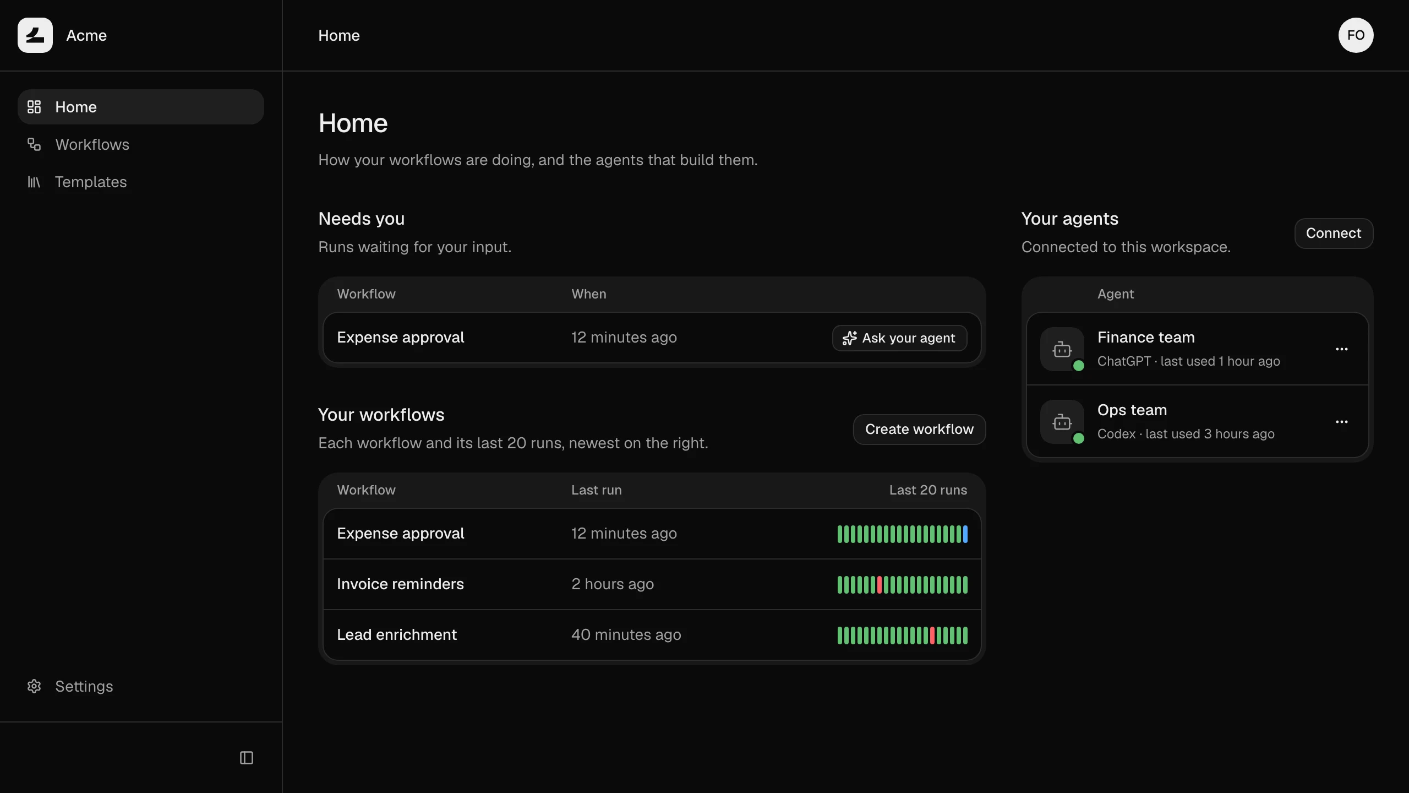Image resolution: width=1409 pixels, height=793 pixels.
Task: Click the Ops team robot icon
Action: click(x=1062, y=422)
